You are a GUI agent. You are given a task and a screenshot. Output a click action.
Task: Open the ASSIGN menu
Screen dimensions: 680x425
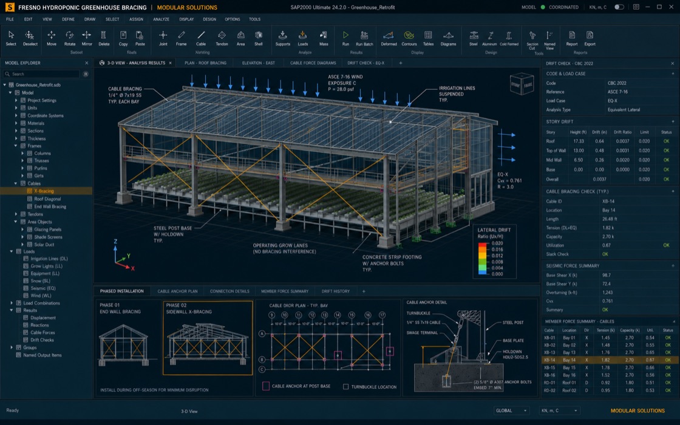pos(136,19)
